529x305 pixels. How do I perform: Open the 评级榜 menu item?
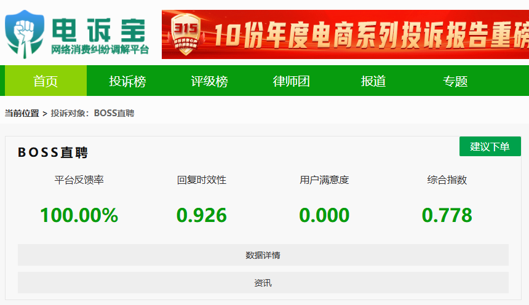pos(210,81)
